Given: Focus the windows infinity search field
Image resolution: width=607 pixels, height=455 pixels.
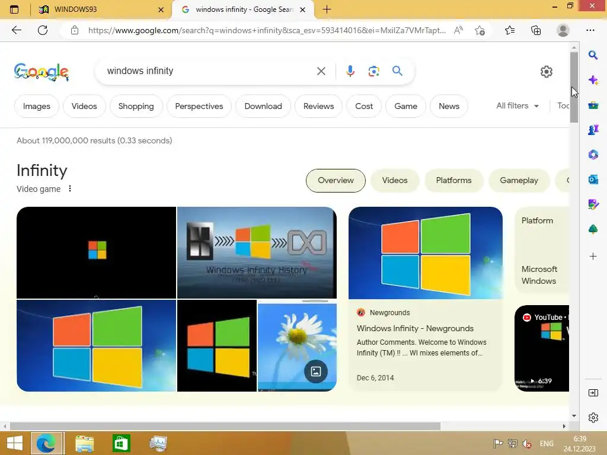Looking at the screenshot, I should coord(209,71).
